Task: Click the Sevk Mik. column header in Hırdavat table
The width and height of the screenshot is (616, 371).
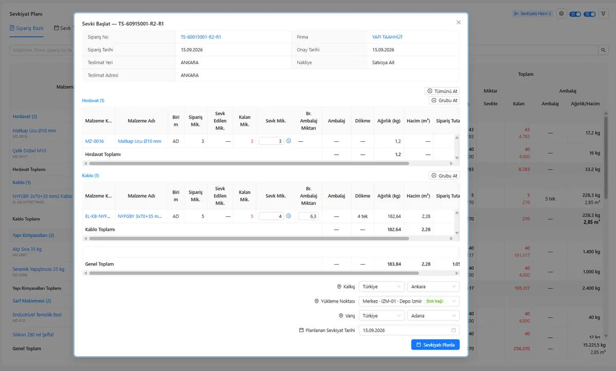Action: coord(276,121)
